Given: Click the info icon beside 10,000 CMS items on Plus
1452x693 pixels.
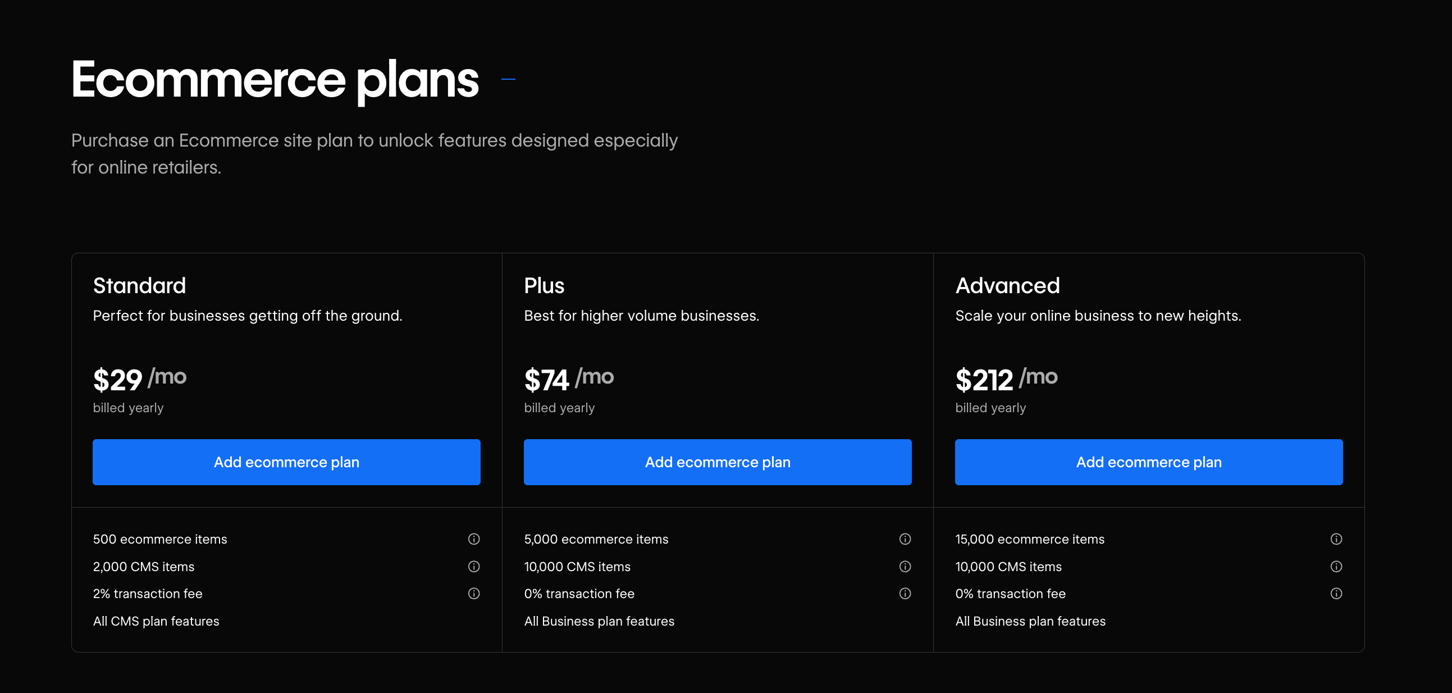Looking at the screenshot, I should pos(905,567).
